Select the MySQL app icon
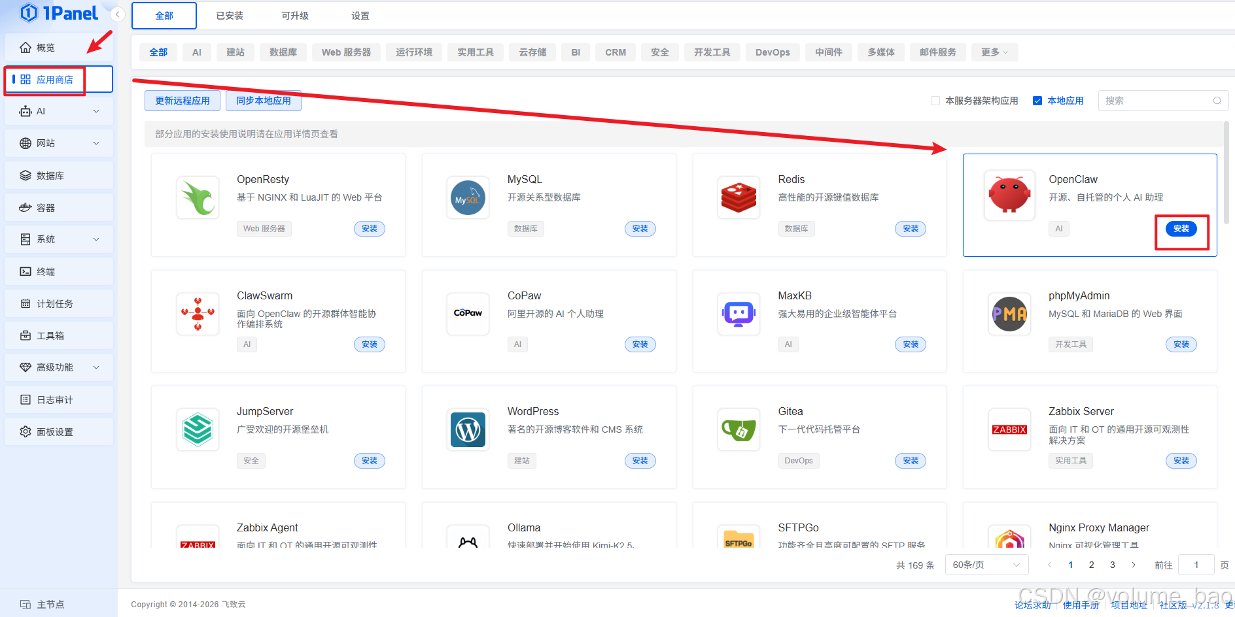 (x=468, y=197)
